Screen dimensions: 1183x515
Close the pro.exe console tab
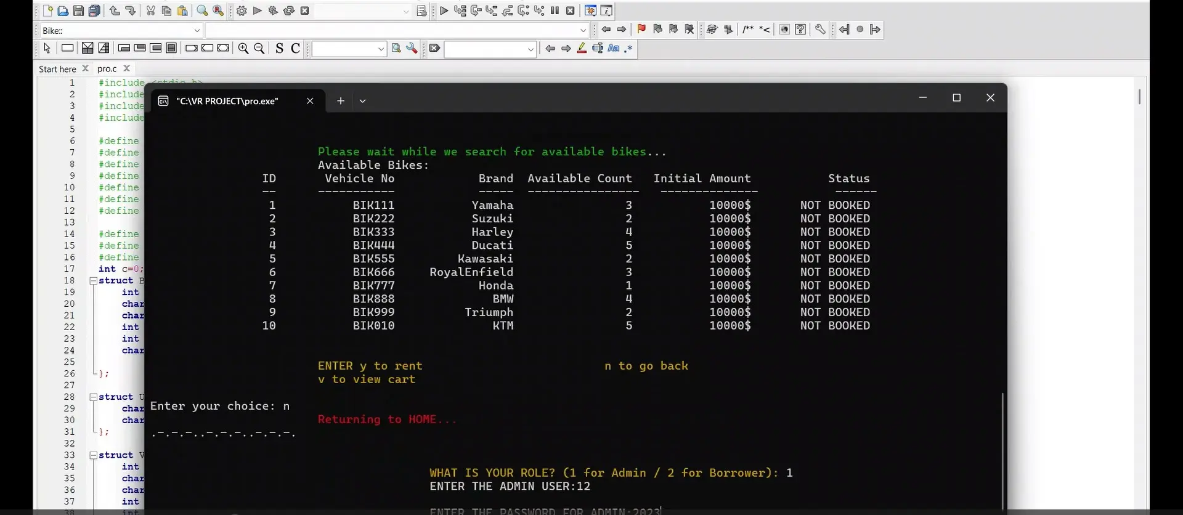click(x=310, y=101)
